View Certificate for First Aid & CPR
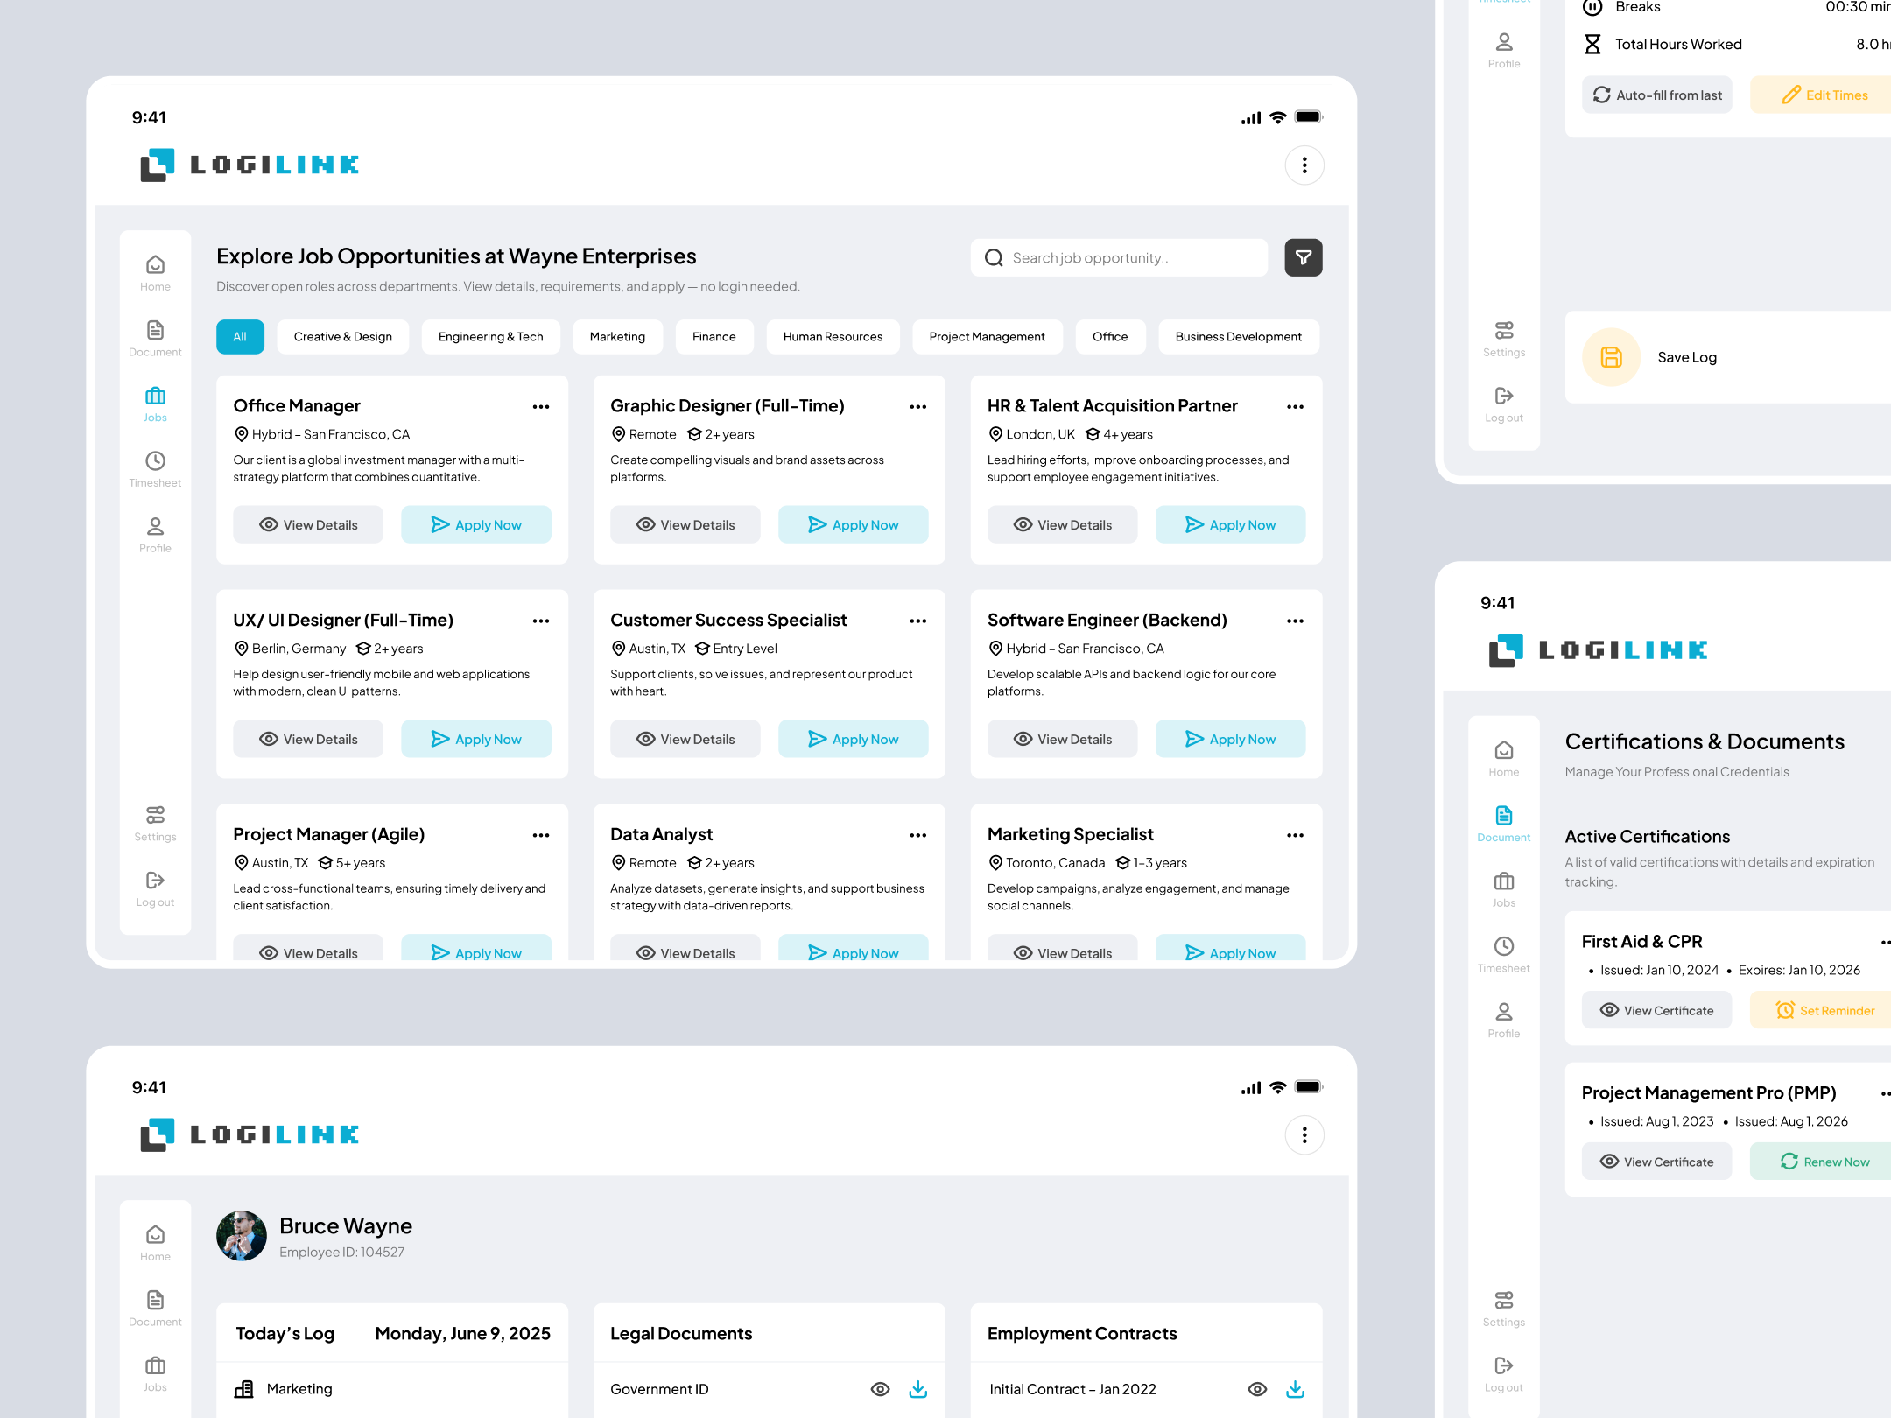The height and width of the screenshot is (1418, 1891). [1656, 1009]
